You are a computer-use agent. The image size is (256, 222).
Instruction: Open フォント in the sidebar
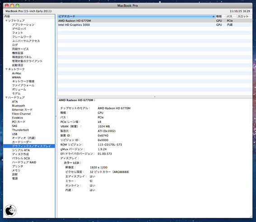[x=18, y=33]
